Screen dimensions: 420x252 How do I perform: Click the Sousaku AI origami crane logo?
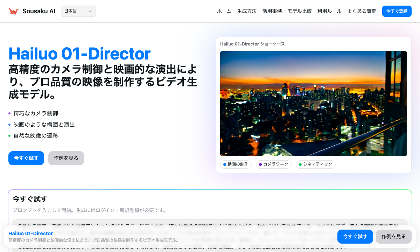pos(14,11)
